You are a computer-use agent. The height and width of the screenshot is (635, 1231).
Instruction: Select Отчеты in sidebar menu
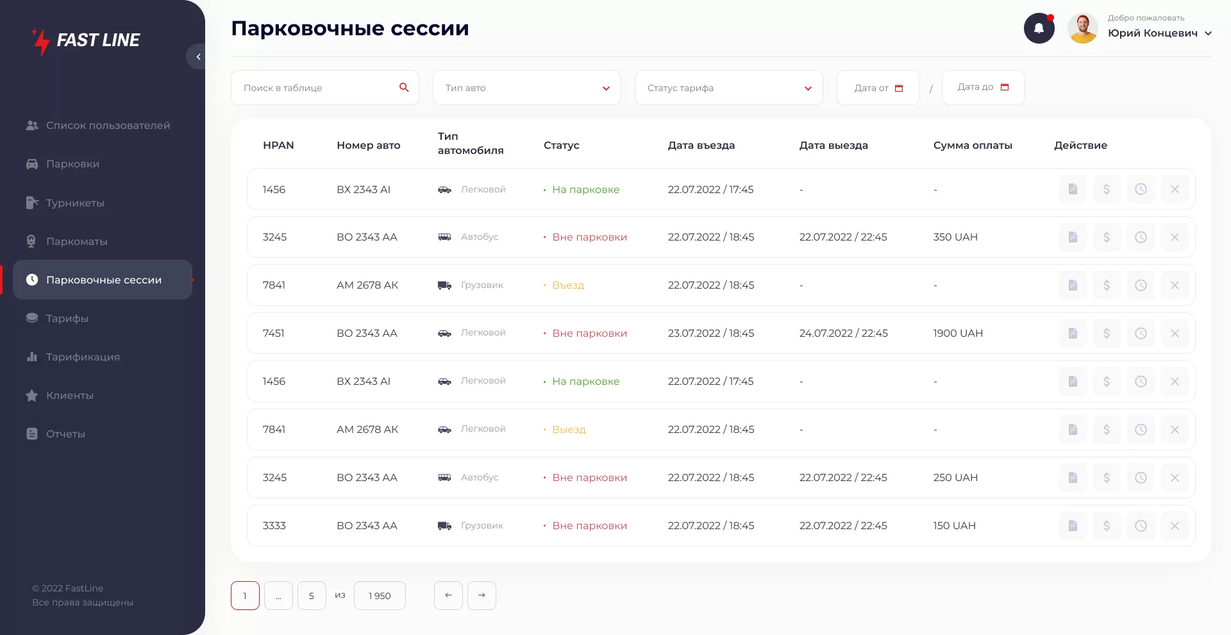point(65,434)
